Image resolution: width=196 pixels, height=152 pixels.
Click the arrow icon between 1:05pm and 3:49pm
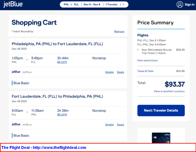pos(27,60)
